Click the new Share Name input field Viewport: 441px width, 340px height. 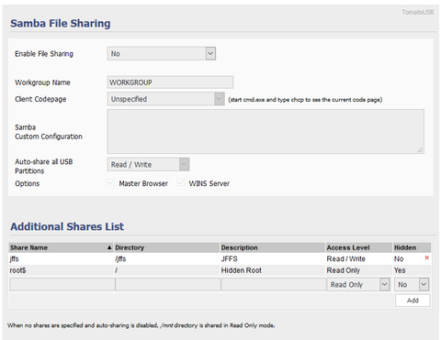62,284
